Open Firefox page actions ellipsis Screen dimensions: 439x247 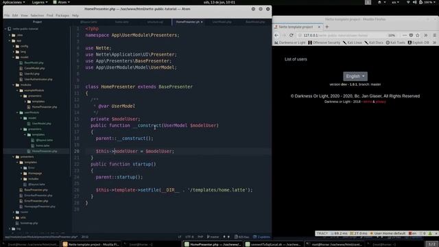pos(405,35)
